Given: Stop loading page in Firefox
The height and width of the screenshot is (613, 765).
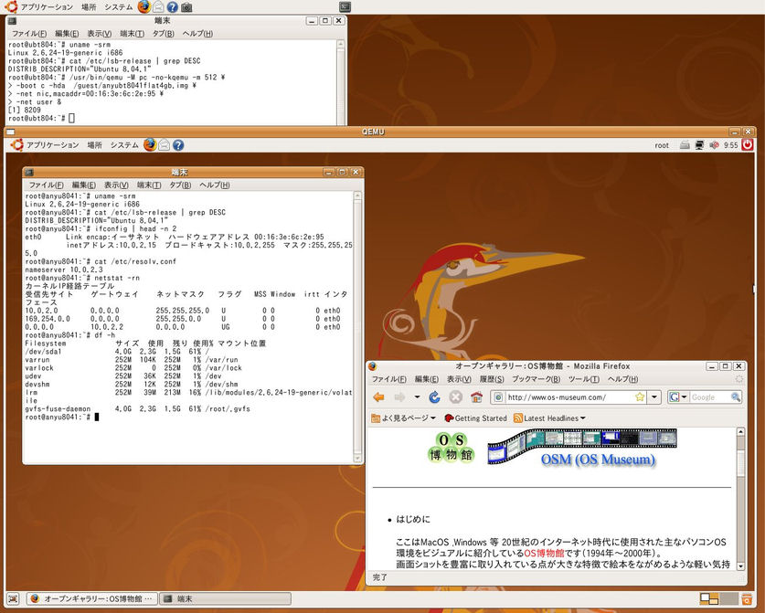Looking at the screenshot, I should click(x=455, y=397).
